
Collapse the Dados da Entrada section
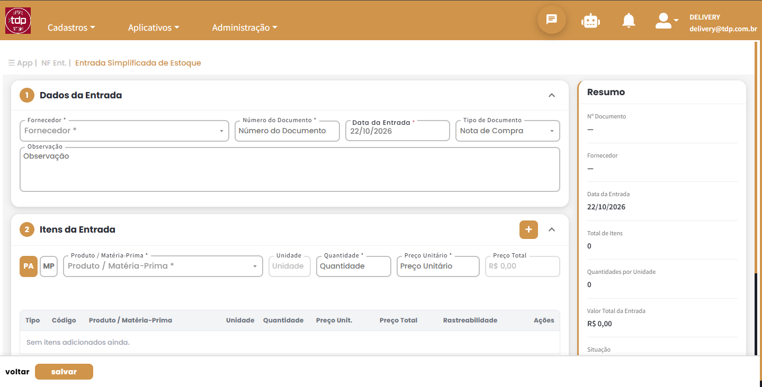(x=552, y=95)
